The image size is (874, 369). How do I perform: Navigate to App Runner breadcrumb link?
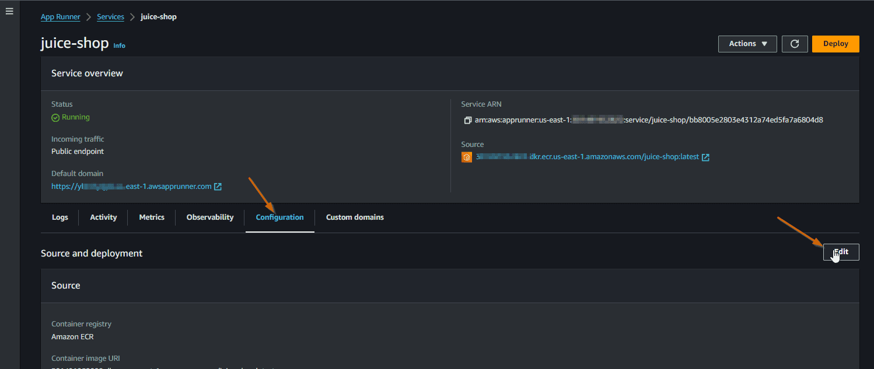pos(60,17)
